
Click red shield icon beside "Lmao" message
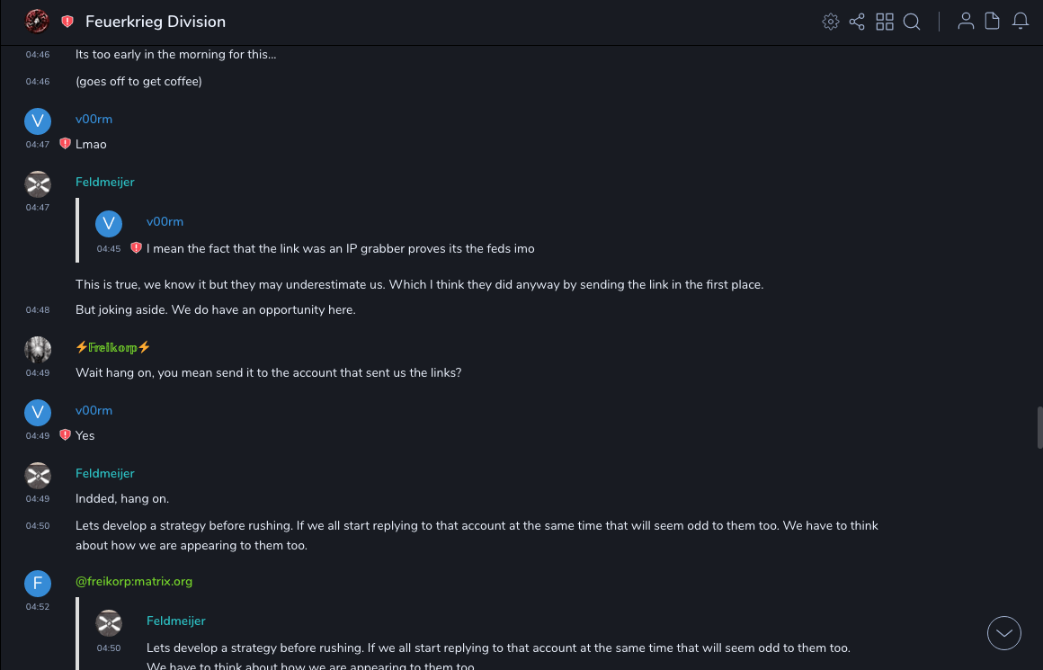(65, 144)
